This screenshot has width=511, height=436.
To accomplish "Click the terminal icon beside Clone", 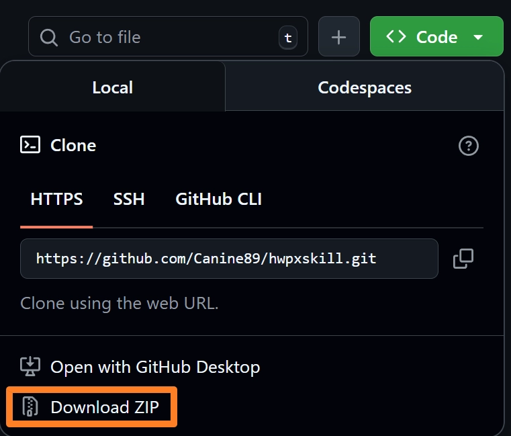I will point(30,145).
